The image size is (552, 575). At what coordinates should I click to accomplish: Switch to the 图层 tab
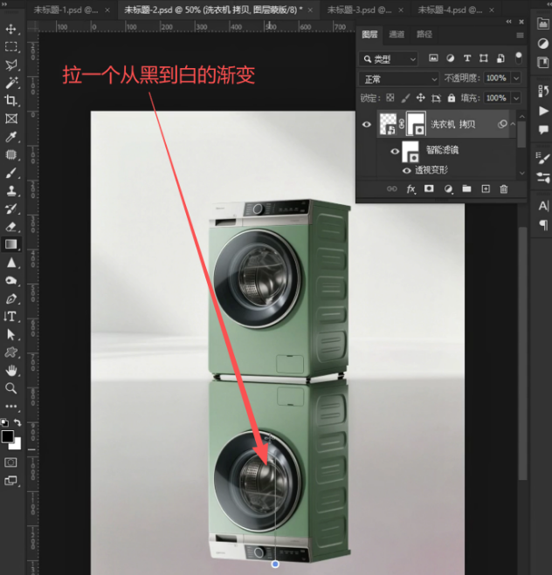click(369, 35)
